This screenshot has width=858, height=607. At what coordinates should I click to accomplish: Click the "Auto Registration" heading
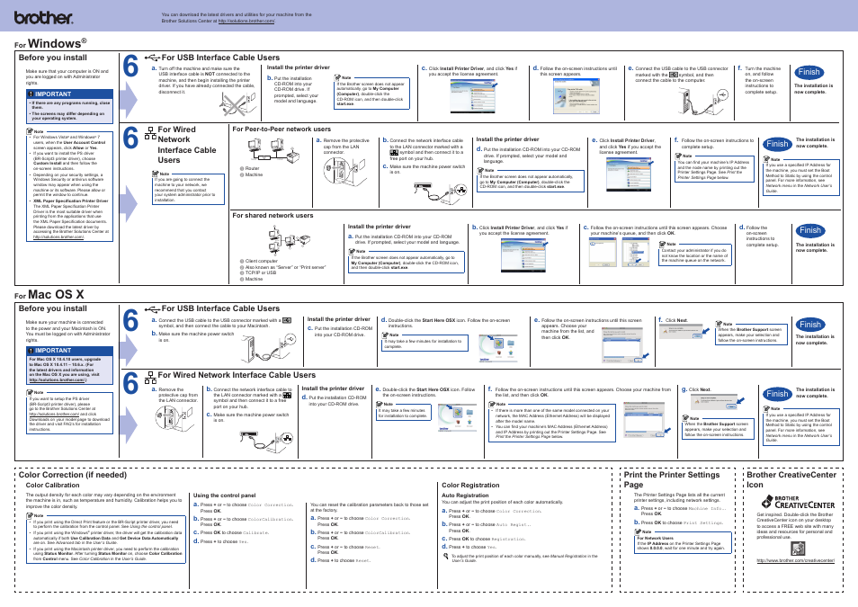point(465,495)
